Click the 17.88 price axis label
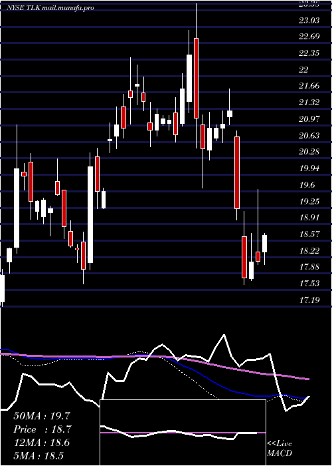Screen dimensions: 332x466 (x=309, y=267)
